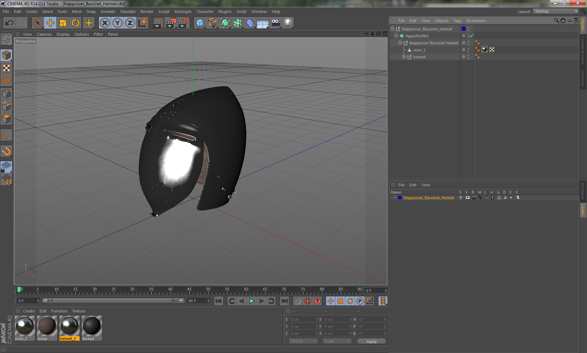Toggle the Enable Snap magnet
The height and width of the screenshot is (353, 587).
click(6, 151)
